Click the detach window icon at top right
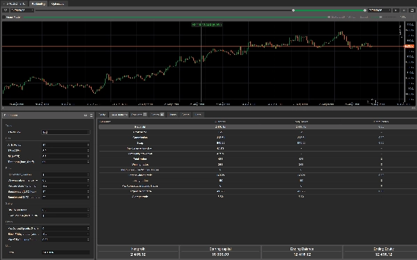The height and width of the screenshot is (260, 417). point(412,10)
